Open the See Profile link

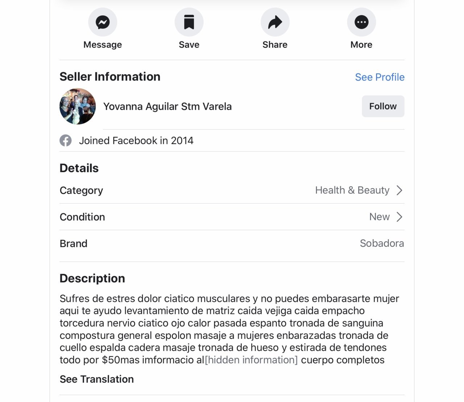(x=380, y=77)
